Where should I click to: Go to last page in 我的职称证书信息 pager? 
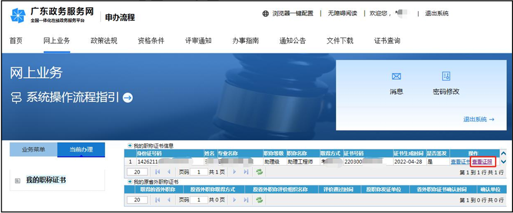pyautogui.click(x=246, y=172)
